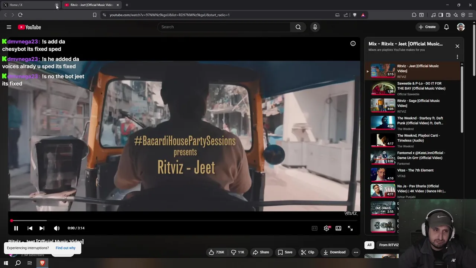
Task: Open extensions puzzle icon
Action: point(414,15)
